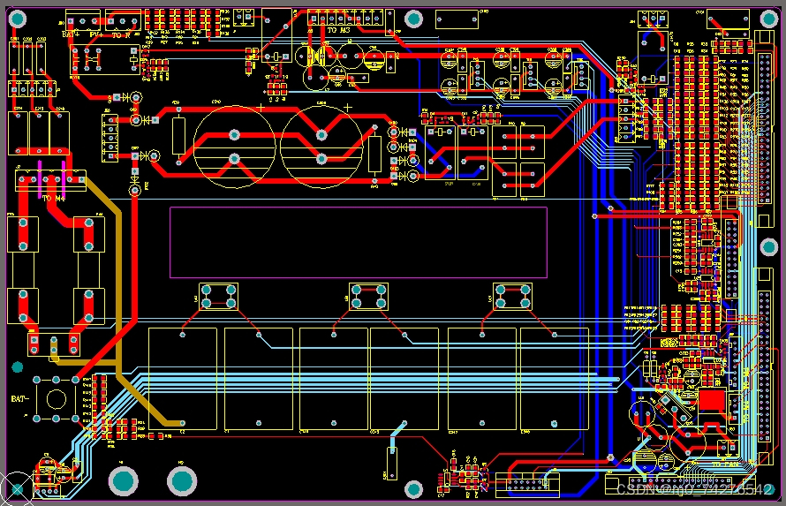Select the left large round capacitor footprint

tap(234, 147)
